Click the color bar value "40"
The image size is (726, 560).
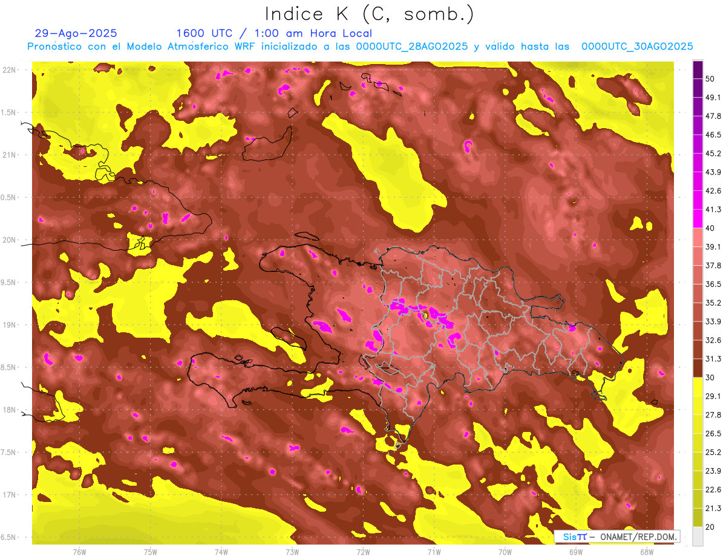[710, 228]
